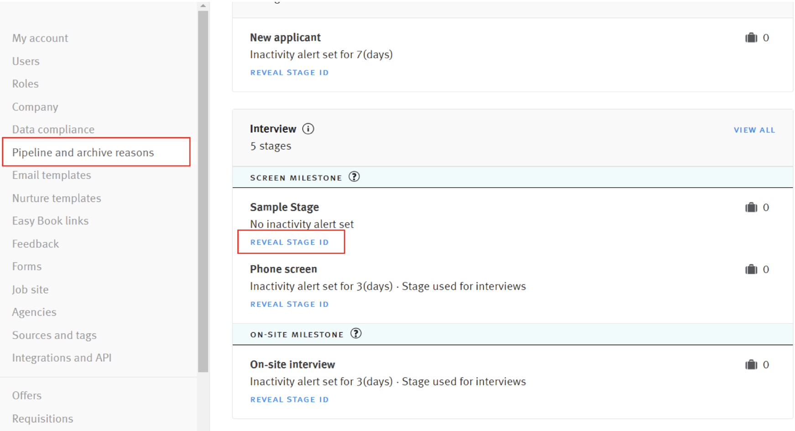The height and width of the screenshot is (431, 795).
Task: Click the Screen Milestone help question mark
Action: coord(355,176)
